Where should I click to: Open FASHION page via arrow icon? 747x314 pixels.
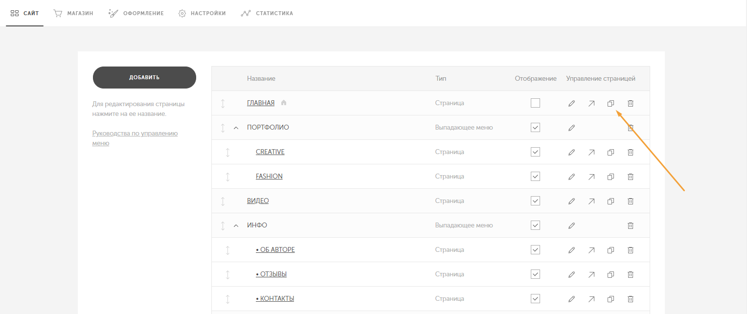[591, 177]
